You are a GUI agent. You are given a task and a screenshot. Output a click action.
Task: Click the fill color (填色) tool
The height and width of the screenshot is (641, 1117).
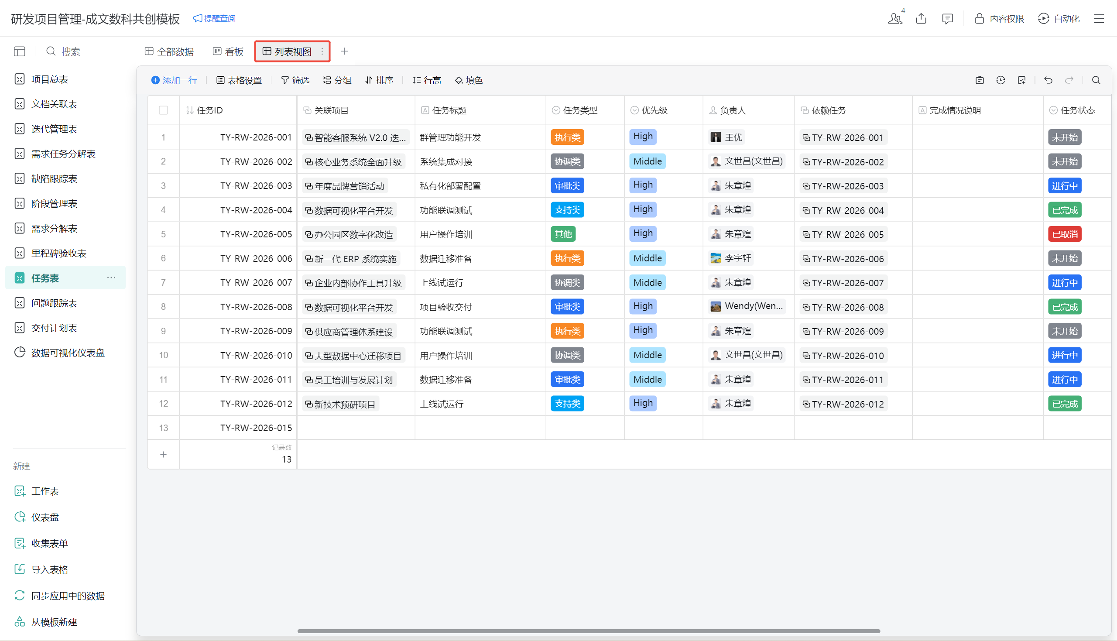[469, 80]
